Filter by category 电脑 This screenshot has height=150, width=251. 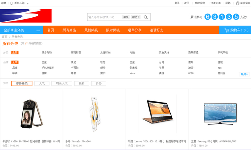tap(132, 52)
